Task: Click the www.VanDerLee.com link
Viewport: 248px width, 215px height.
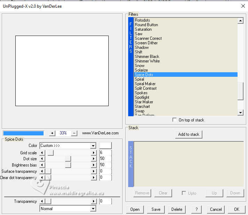Action: 100,133
